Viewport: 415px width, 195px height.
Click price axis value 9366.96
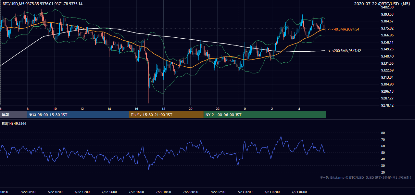click(387, 35)
